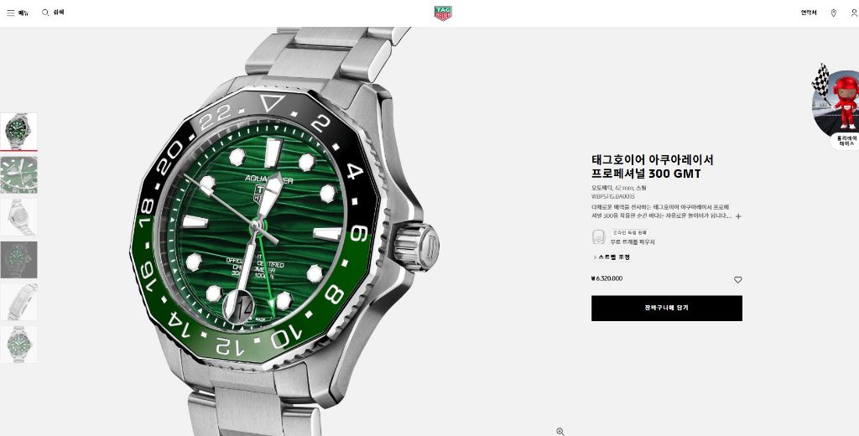
Task: Select the dark lume view thumbnail
Action: click(x=18, y=260)
